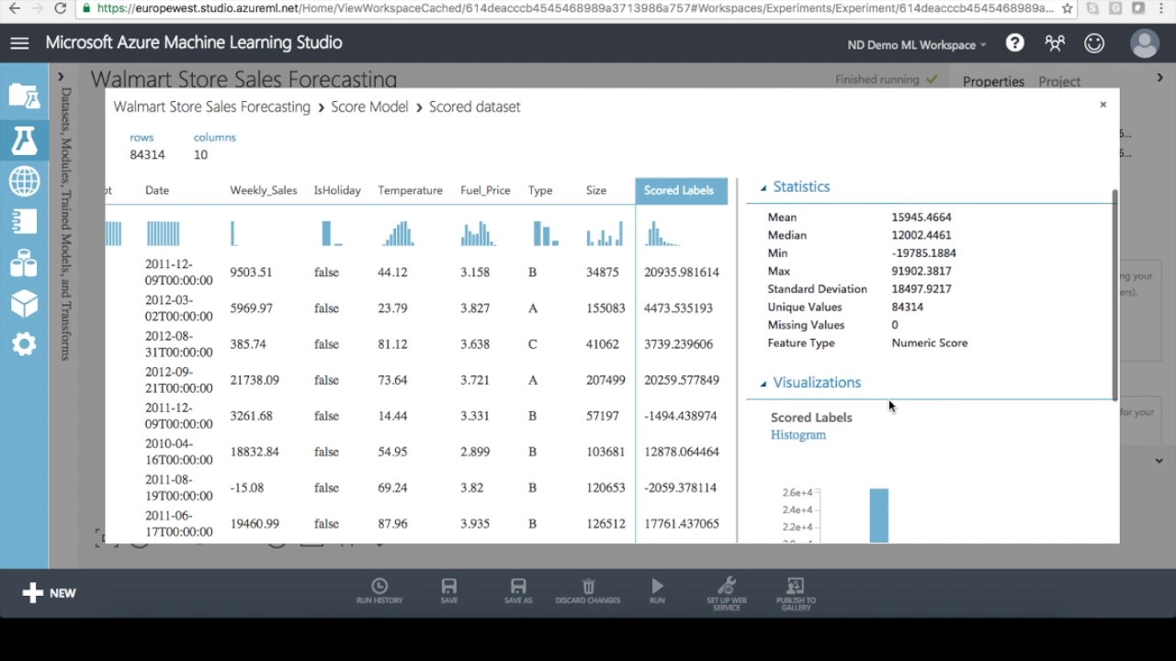Click the Histogram link

[798, 435]
